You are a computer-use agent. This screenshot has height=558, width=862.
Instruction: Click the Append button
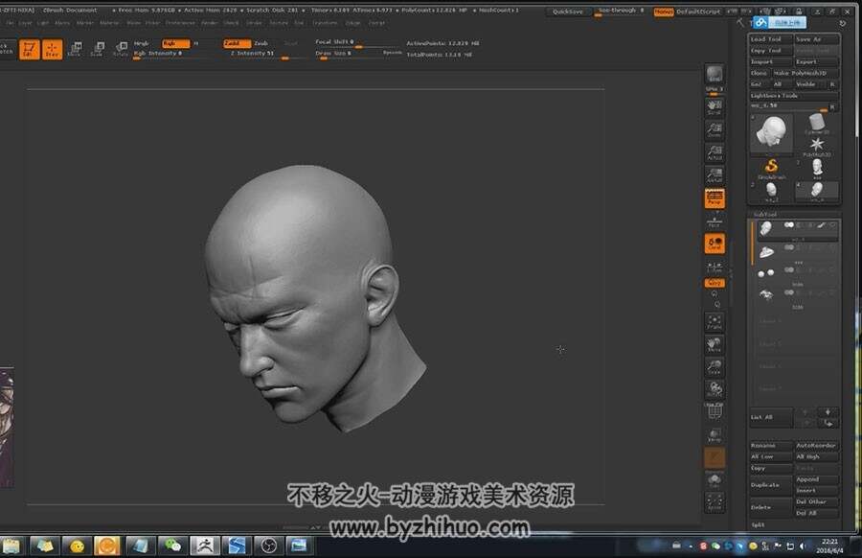(816, 479)
